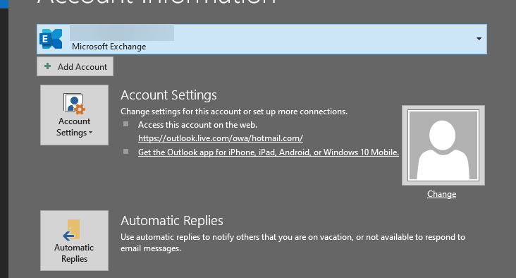Open the Get the Outlook app link
Image resolution: width=516 pixels, height=278 pixels.
[269, 152]
